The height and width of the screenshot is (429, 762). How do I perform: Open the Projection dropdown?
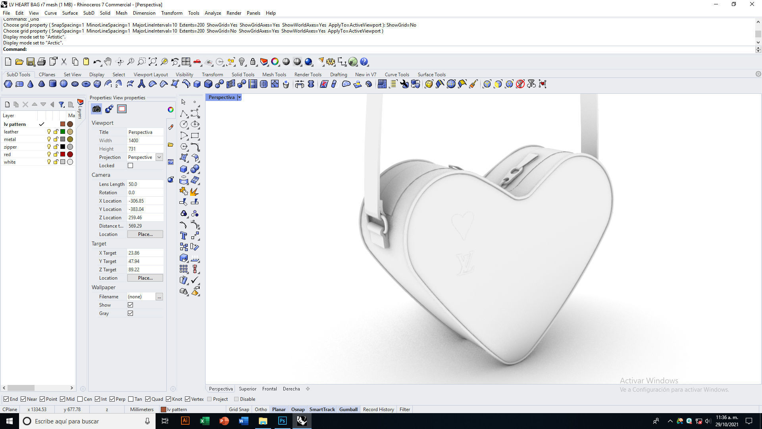click(159, 157)
